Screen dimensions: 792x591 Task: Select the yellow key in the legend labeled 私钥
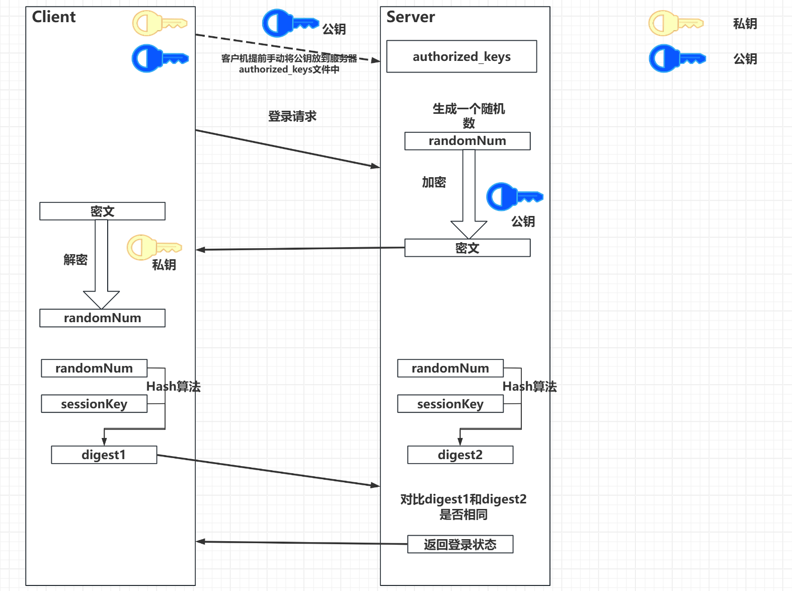click(676, 23)
